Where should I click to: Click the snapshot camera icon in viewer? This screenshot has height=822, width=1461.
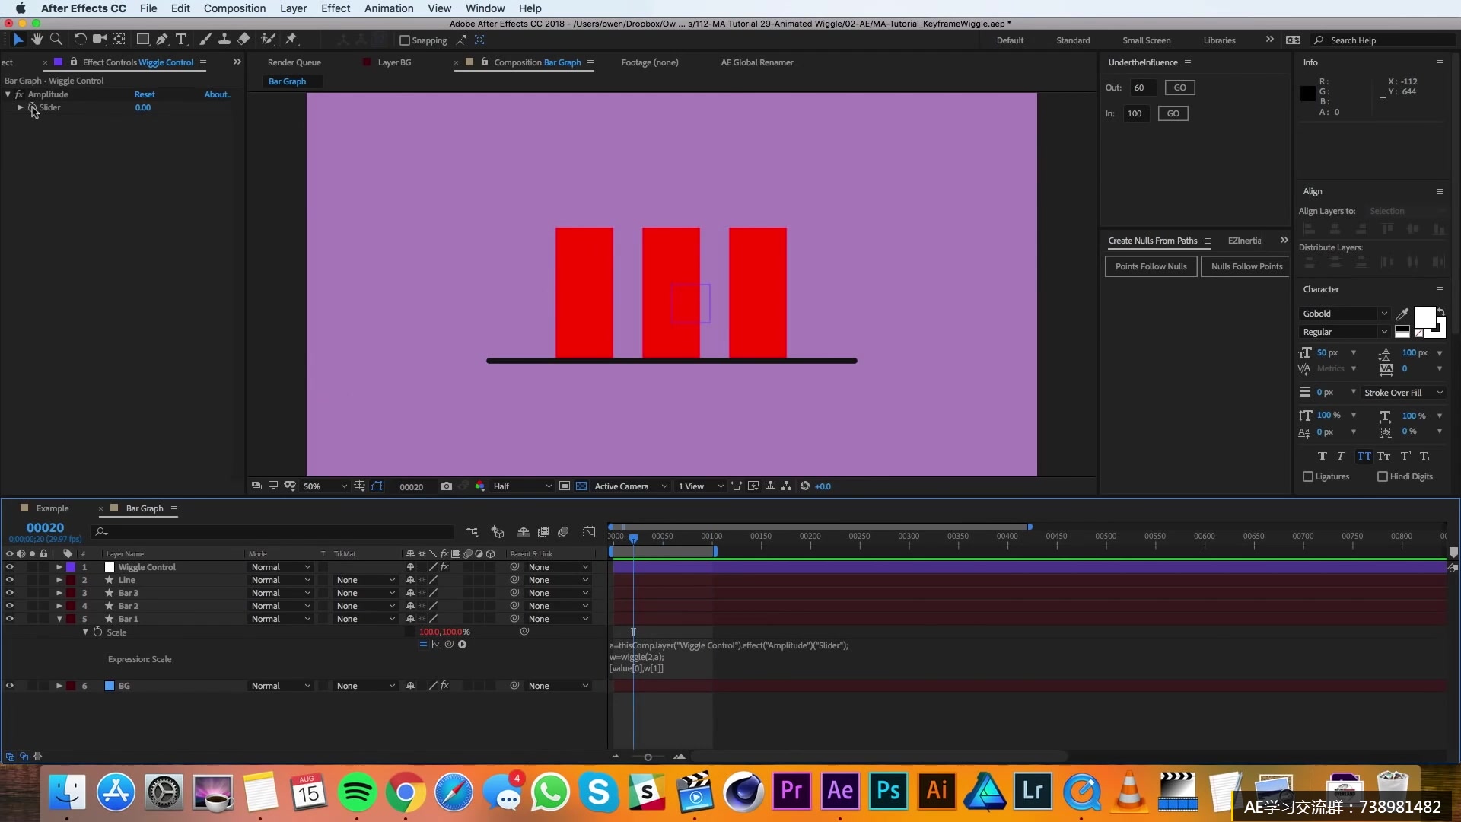tap(447, 486)
